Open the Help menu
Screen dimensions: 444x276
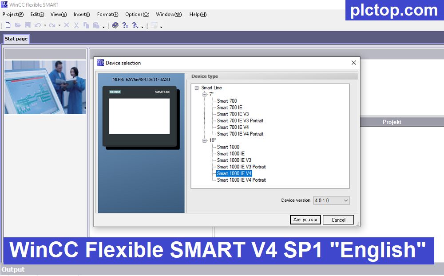pos(198,14)
